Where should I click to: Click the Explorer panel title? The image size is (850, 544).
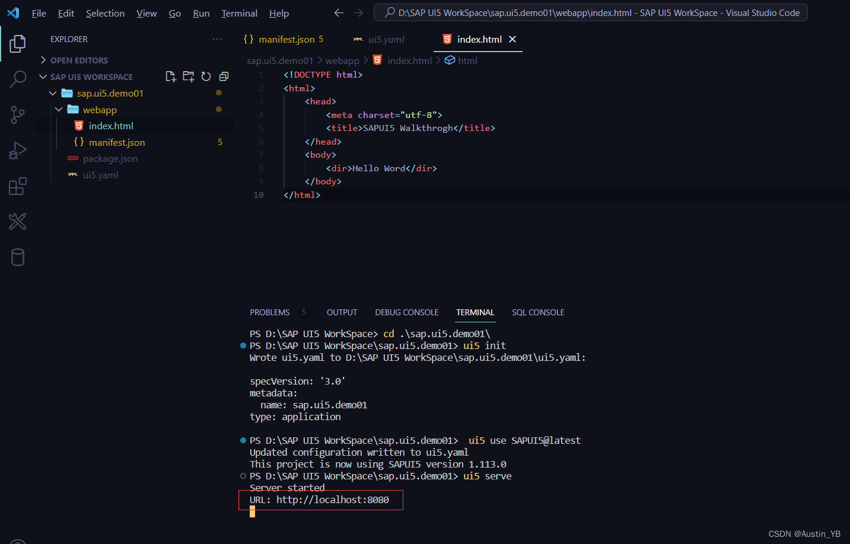click(x=69, y=39)
